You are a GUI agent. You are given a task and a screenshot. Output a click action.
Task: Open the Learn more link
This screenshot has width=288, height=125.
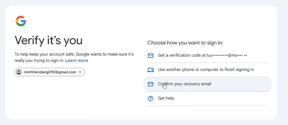(x=76, y=60)
